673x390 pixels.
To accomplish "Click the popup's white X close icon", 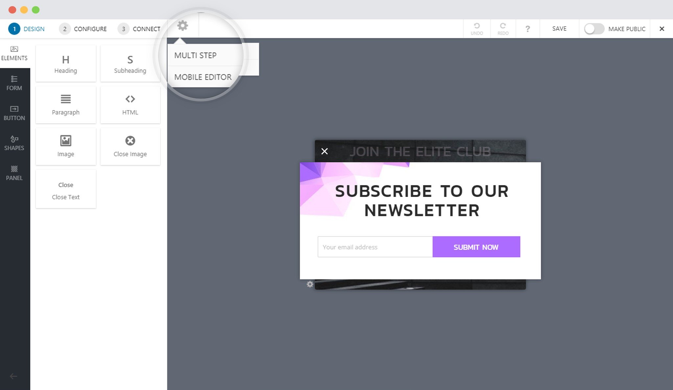I will pos(324,151).
